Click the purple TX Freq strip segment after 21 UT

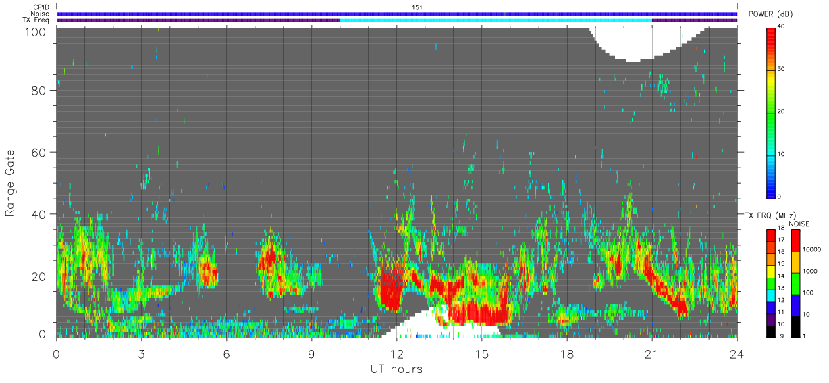pyautogui.click(x=695, y=20)
